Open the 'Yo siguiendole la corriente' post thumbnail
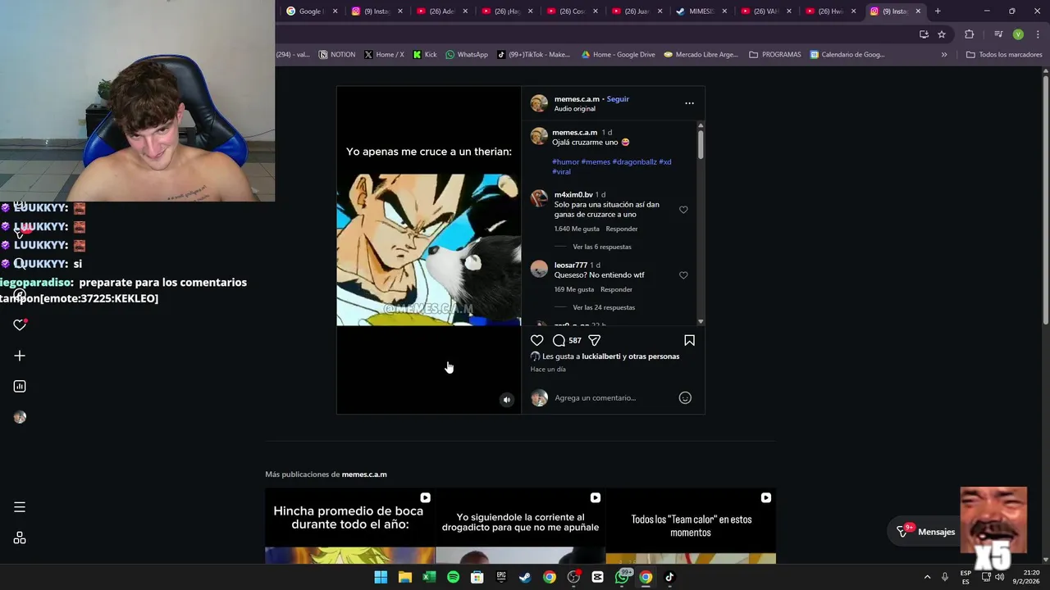Image resolution: width=1050 pixels, height=590 pixels. (520, 526)
